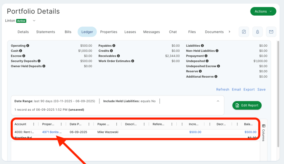The height and width of the screenshot is (164, 284).
Task: Click the 06-09-2025 date cell
Action: [78, 132]
